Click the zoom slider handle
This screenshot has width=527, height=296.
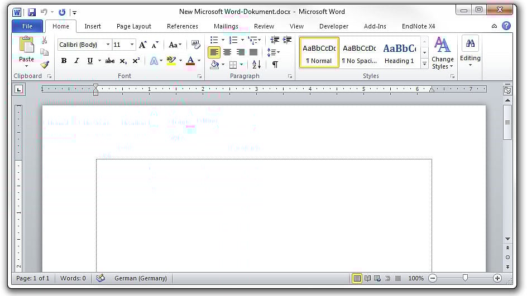(465, 278)
